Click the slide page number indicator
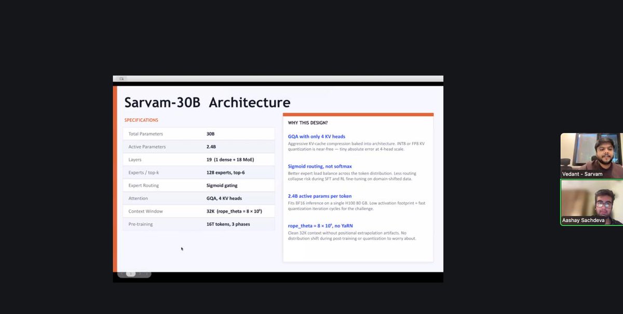Image resolution: width=623 pixels, height=314 pixels. (130, 274)
